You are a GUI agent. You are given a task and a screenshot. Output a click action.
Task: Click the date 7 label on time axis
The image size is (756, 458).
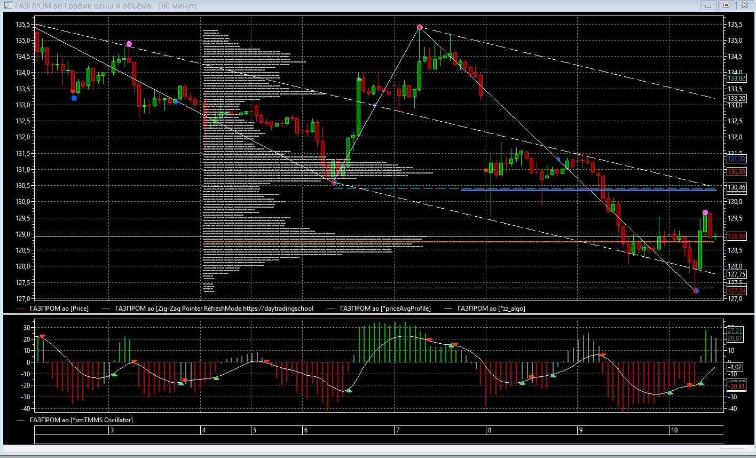click(x=397, y=430)
